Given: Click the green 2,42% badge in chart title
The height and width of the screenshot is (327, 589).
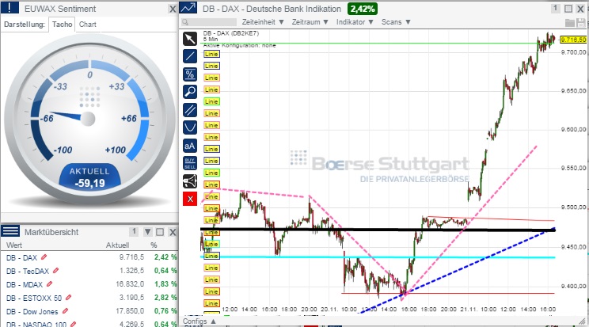Looking at the screenshot, I should pos(363,9).
